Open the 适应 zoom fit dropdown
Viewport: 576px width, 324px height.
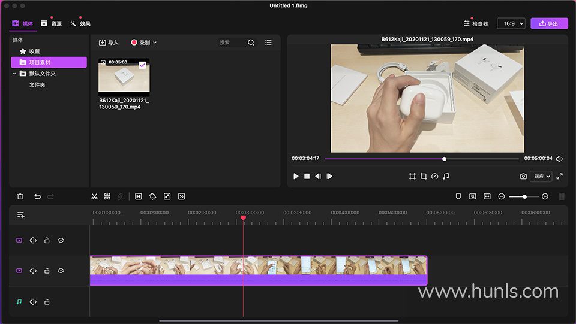coord(541,176)
